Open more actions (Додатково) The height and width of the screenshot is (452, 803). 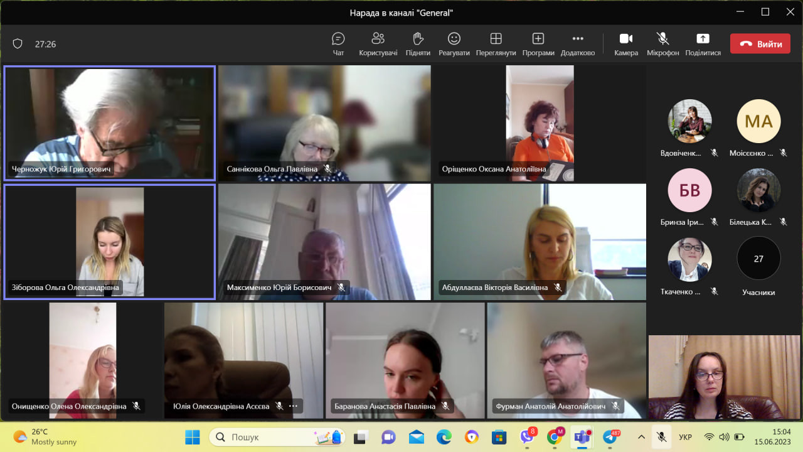tap(578, 44)
